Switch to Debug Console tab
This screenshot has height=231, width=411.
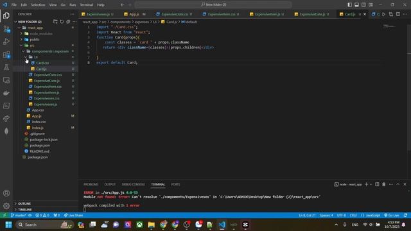(x=133, y=184)
